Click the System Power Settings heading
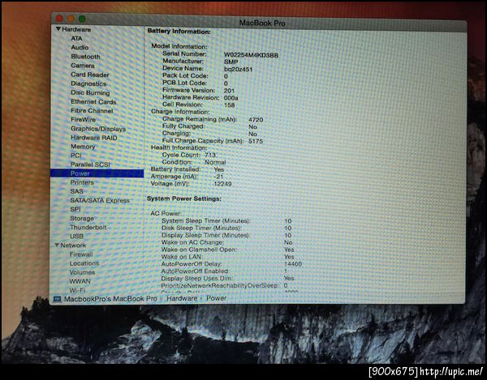Screen dimensions: 487x380 (x=184, y=199)
